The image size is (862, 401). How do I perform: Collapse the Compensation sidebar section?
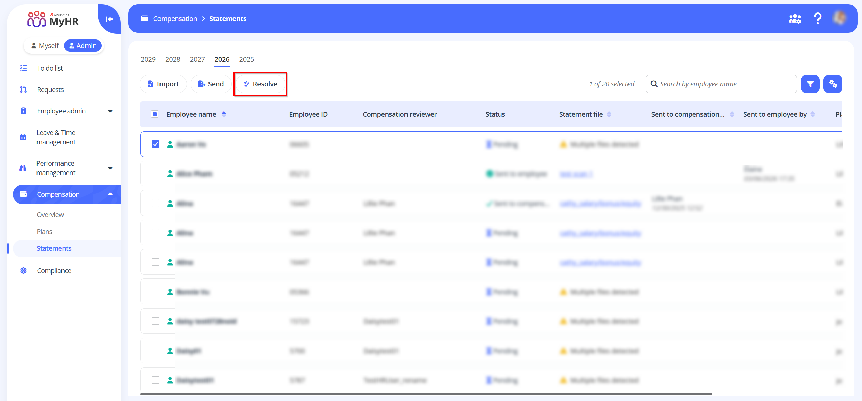(110, 194)
